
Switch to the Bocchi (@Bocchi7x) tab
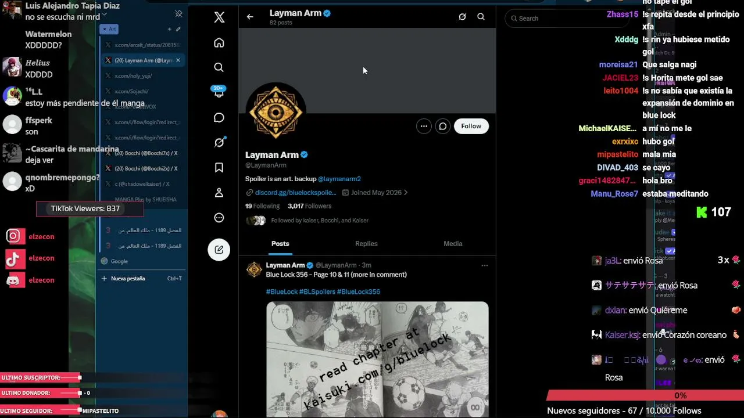(x=143, y=153)
